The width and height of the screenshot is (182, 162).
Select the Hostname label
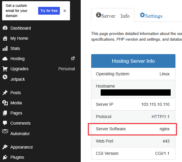(105, 86)
